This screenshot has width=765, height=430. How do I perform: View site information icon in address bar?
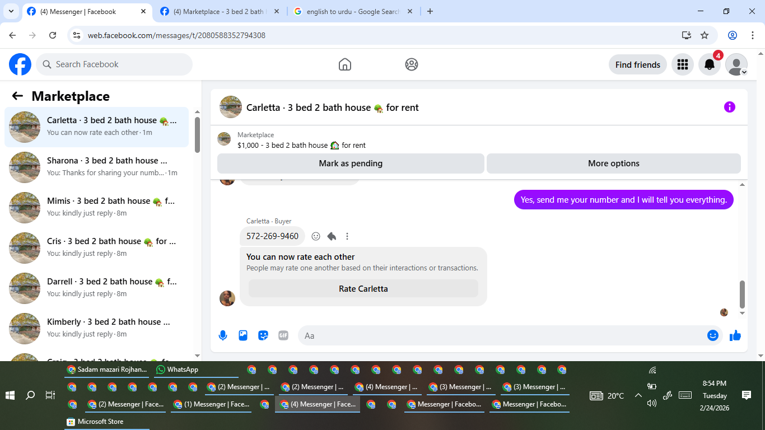(x=77, y=35)
